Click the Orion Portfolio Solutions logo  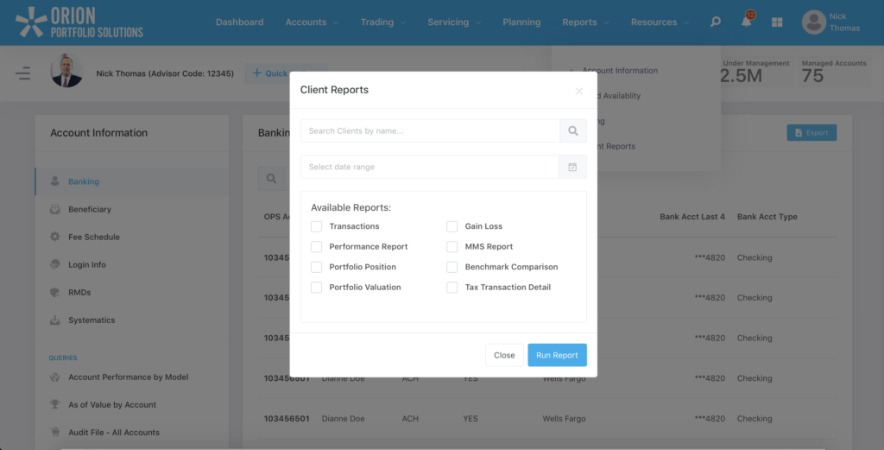79,22
